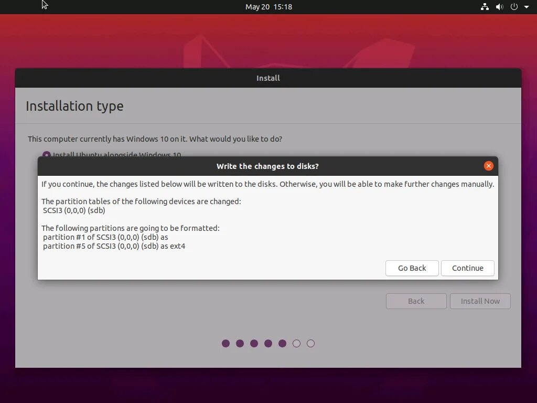The width and height of the screenshot is (537, 403).
Task: Click 'The partition tables of the following devices' text
Action: pos(141,201)
